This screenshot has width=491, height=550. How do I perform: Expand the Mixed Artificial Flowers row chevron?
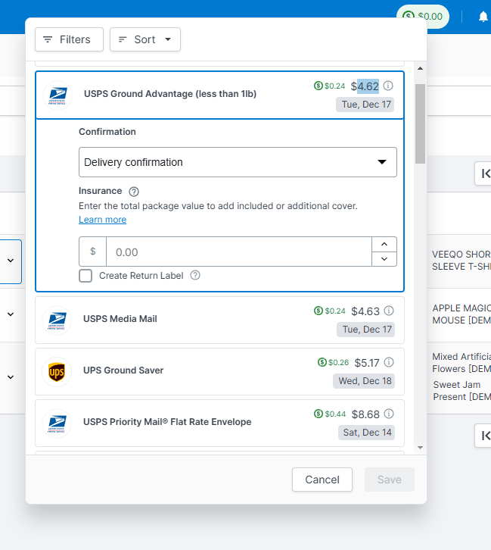(11, 377)
